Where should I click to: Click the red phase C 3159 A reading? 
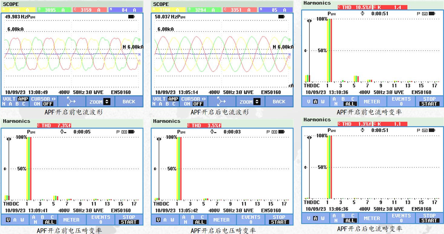click(90, 10)
